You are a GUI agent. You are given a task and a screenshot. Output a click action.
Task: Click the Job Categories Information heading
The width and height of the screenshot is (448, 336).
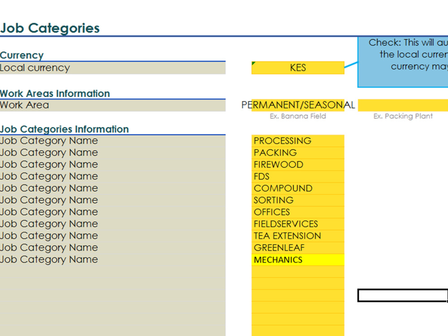(64, 129)
